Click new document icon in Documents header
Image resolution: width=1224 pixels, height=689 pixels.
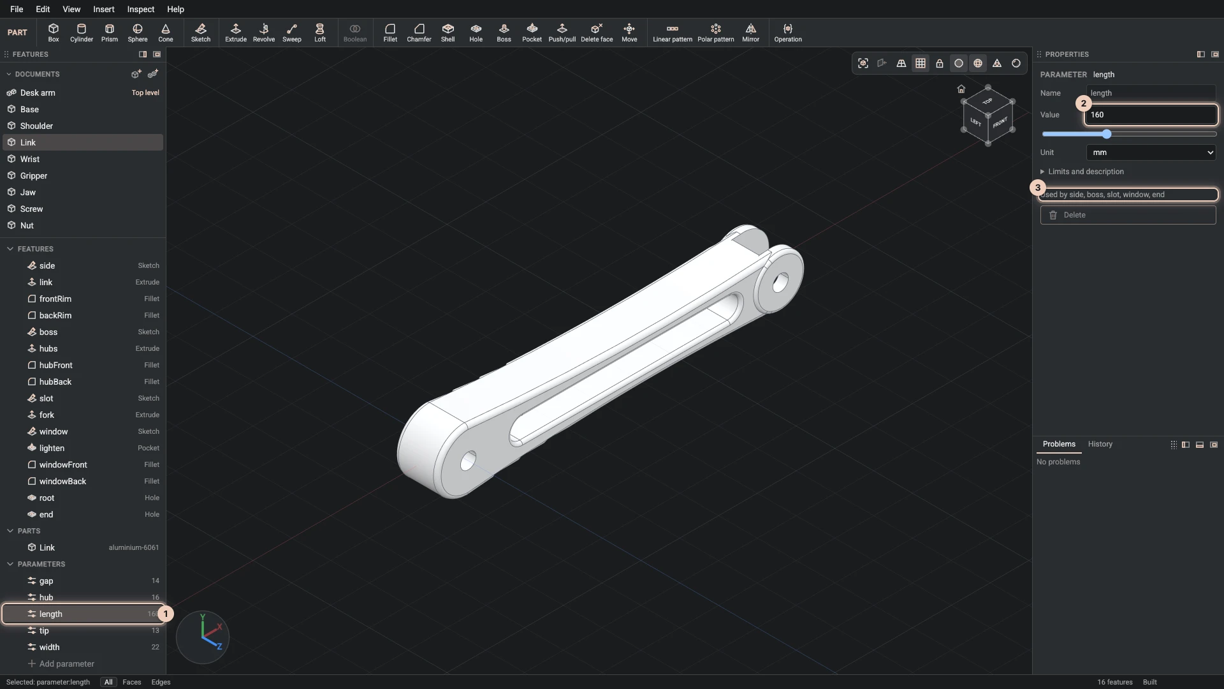136,74
